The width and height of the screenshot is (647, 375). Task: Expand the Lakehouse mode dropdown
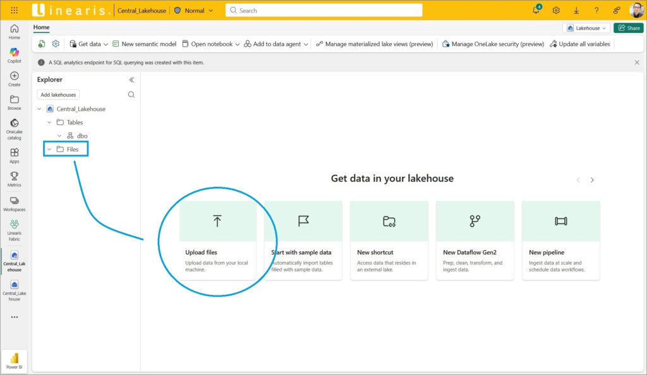587,28
